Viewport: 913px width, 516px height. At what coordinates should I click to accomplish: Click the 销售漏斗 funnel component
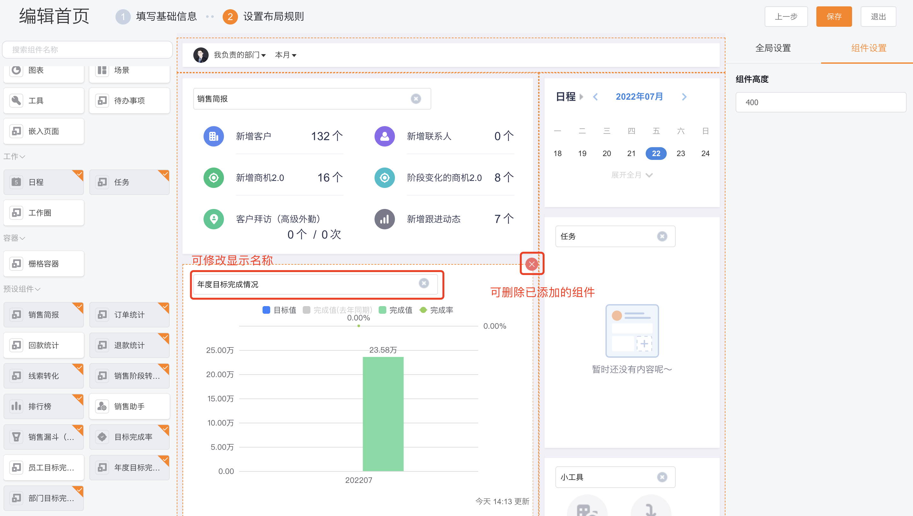pyautogui.click(x=44, y=437)
